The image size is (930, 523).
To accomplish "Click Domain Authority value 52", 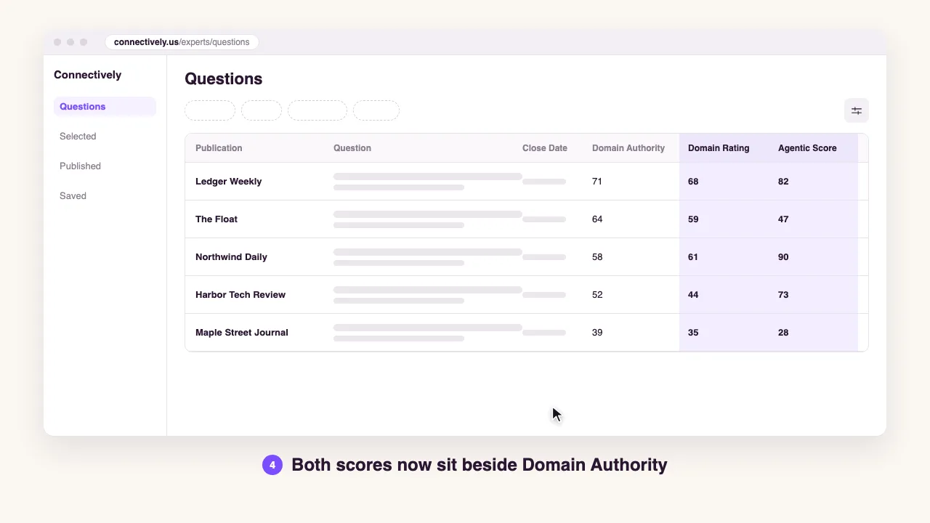I will coord(597,295).
